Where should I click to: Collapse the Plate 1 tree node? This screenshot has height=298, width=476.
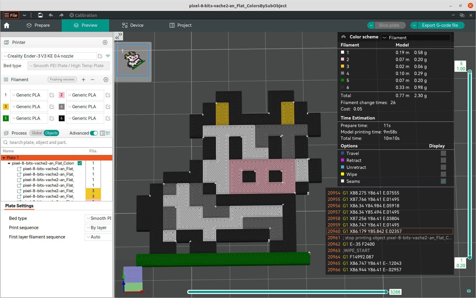coord(4,158)
